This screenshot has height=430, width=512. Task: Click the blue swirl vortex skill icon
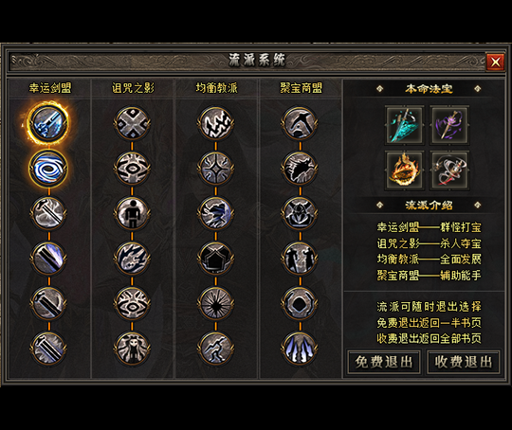point(48,169)
